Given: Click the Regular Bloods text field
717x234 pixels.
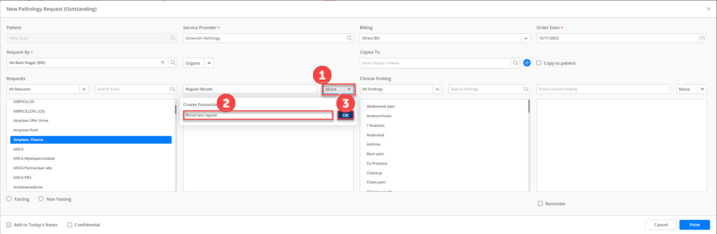Looking at the screenshot, I should pyautogui.click(x=250, y=89).
